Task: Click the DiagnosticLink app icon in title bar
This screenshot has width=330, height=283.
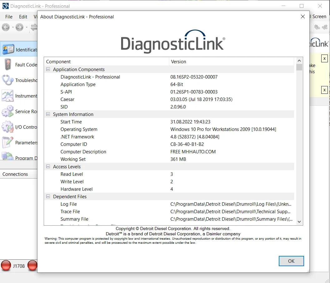Action: pyautogui.click(x=6, y=6)
